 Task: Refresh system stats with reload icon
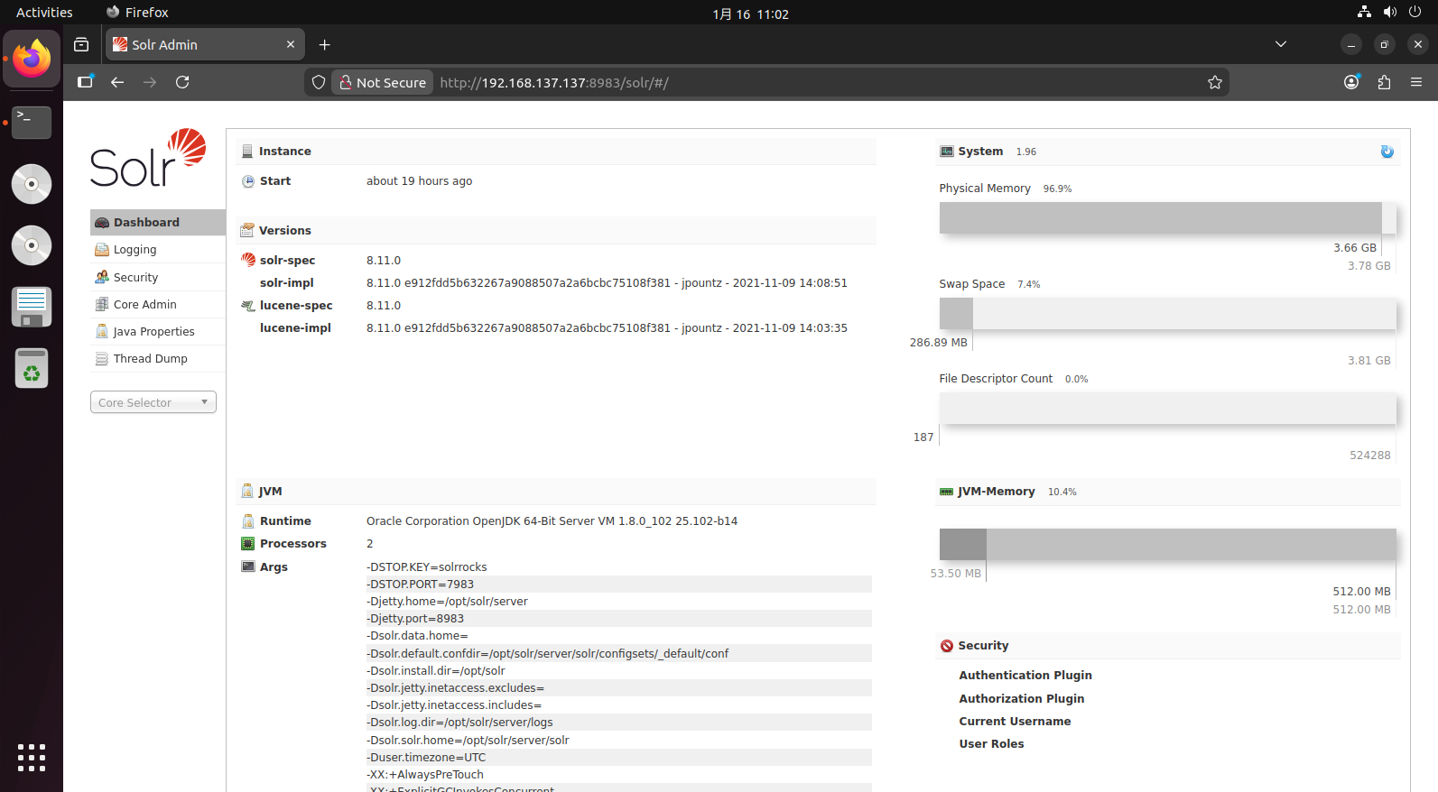click(1387, 152)
